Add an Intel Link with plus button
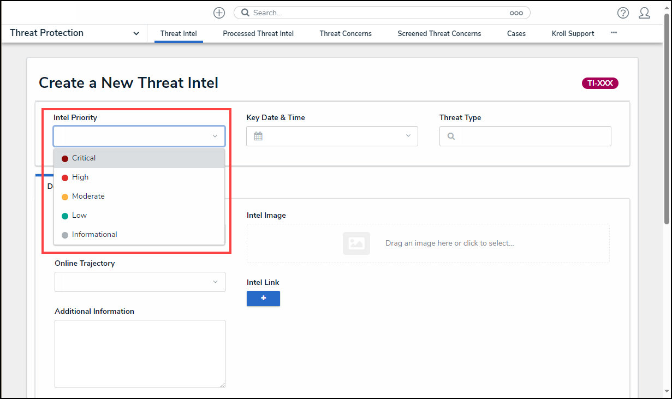The height and width of the screenshot is (399, 672). pos(263,299)
